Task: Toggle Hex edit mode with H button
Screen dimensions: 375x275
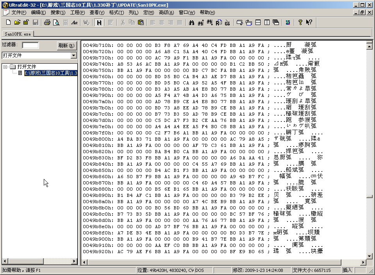Action: (99, 23)
